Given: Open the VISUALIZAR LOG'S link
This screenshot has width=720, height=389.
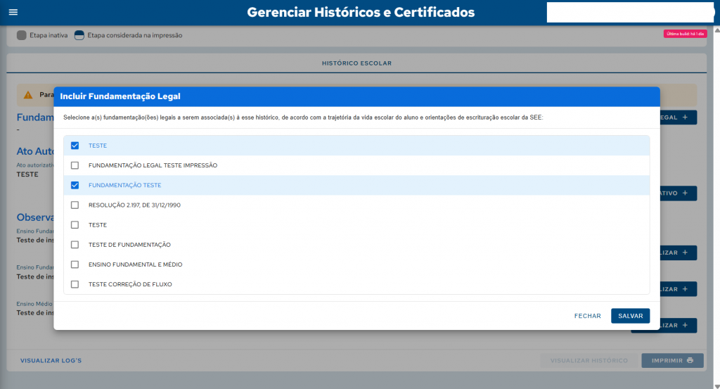Looking at the screenshot, I should coord(51,361).
